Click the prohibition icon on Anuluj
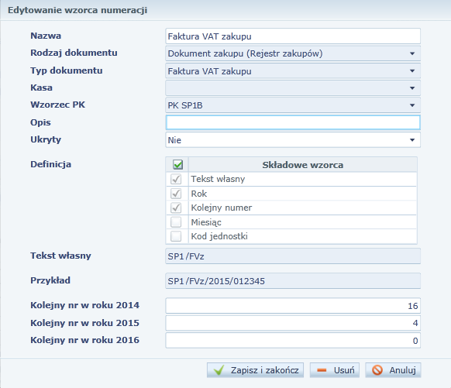Viewport: 451px width, 388px height. click(377, 370)
